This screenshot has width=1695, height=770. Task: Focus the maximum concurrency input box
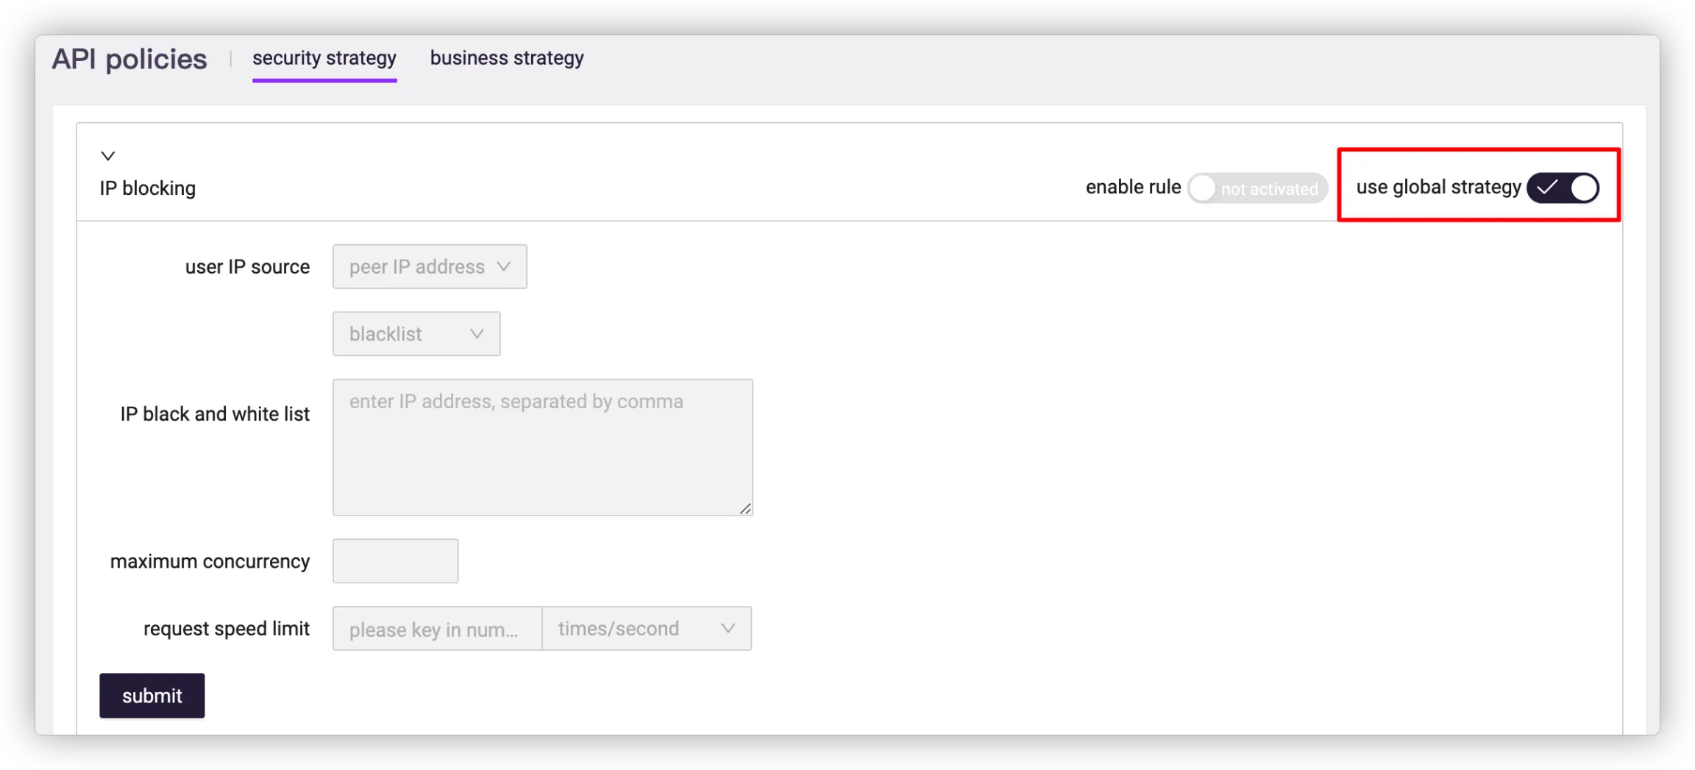click(395, 561)
